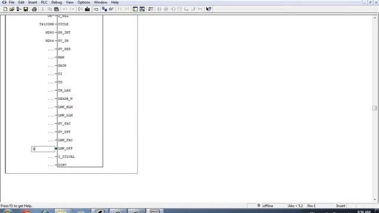Click the Redo toolbar icon
Image resolution: width=379 pixels, height=213 pixels.
pyautogui.click(x=72, y=9)
